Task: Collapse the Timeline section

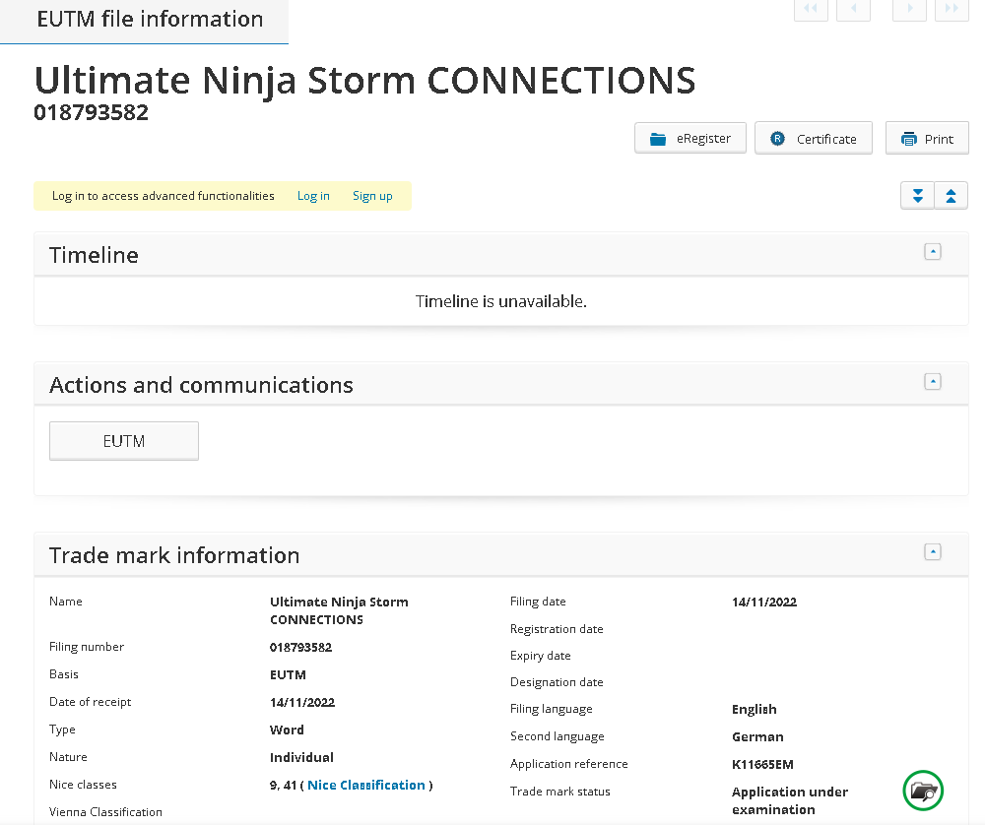Action: tap(933, 252)
